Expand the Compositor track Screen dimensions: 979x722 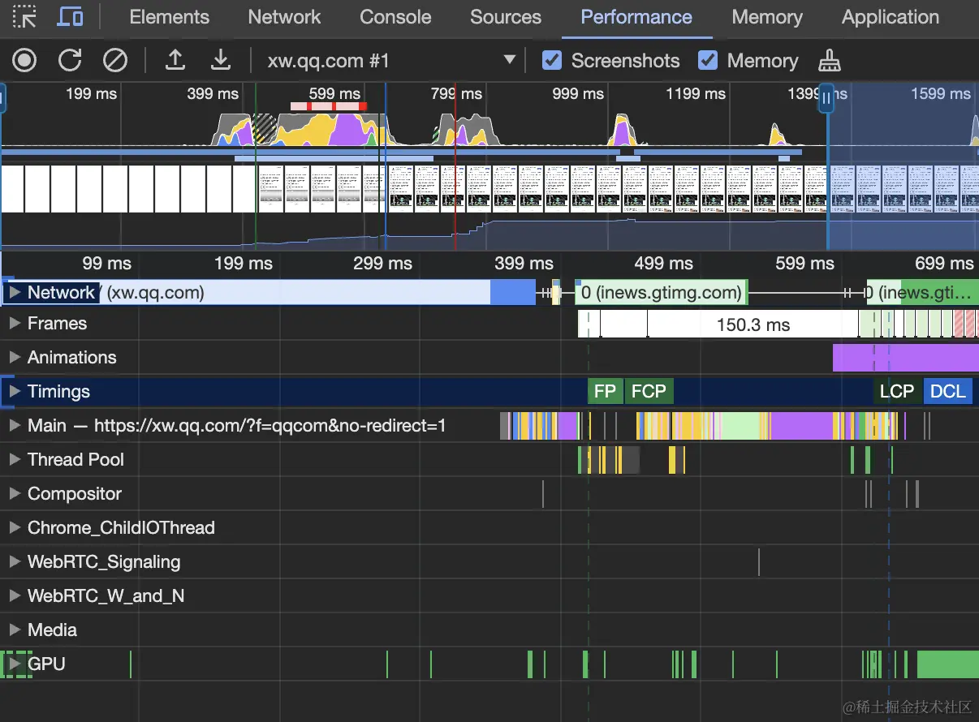tap(14, 493)
